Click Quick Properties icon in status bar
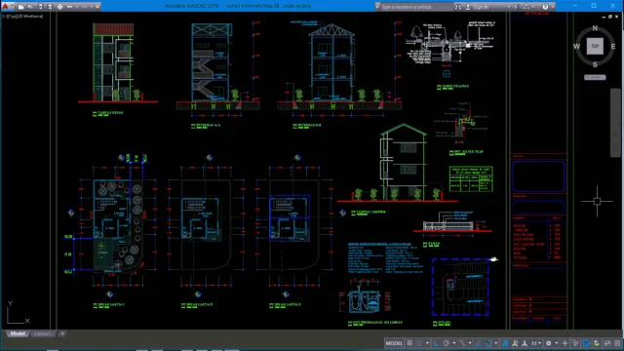Screen dimensions: 624x351 coord(575,343)
